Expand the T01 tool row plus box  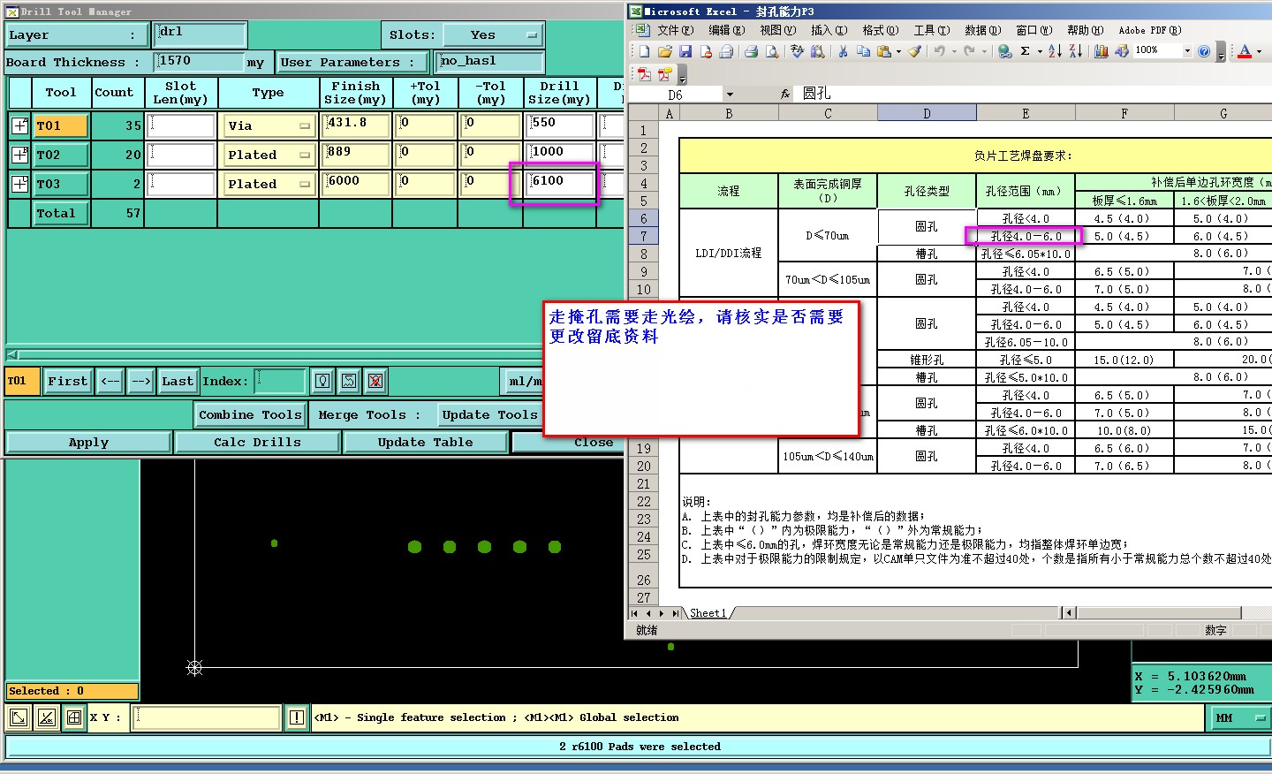(x=19, y=125)
